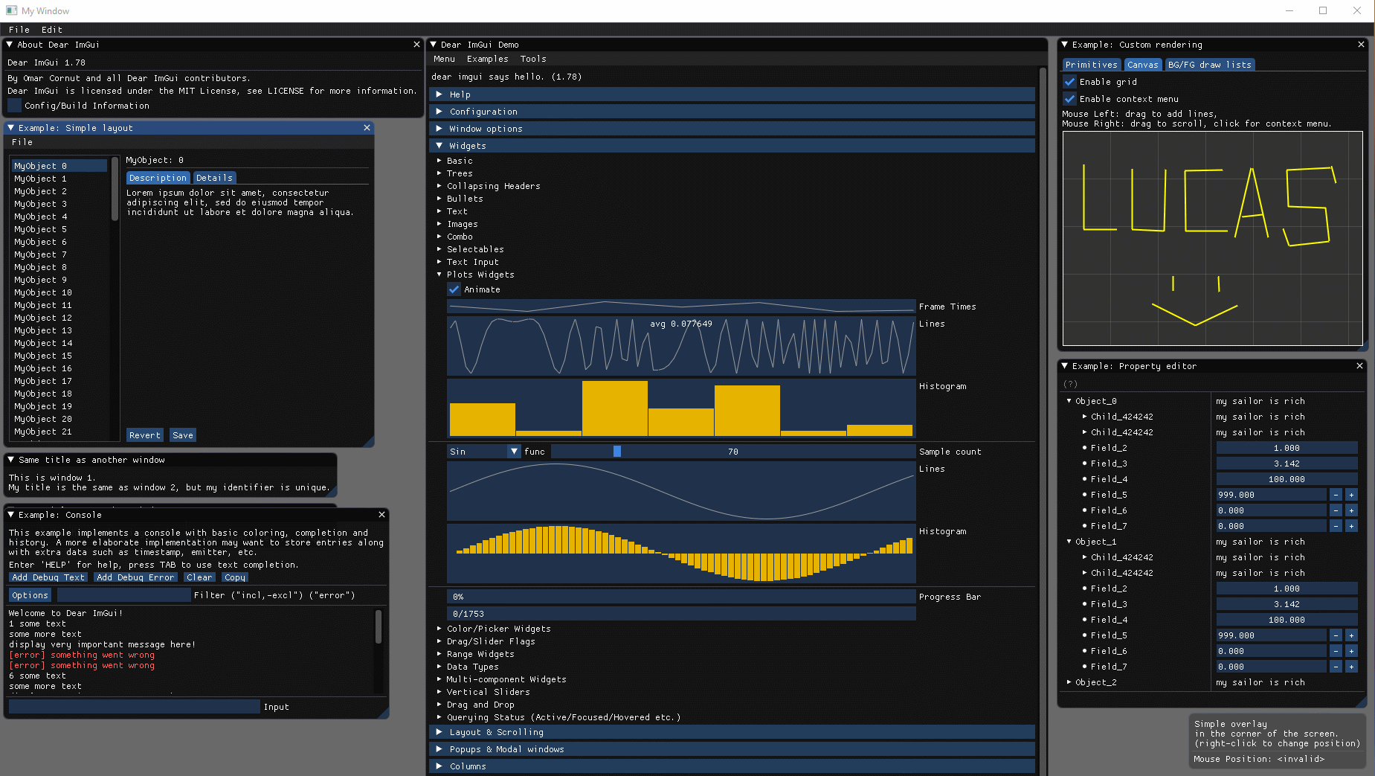Image resolution: width=1375 pixels, height=776 pixels.
Task: Expand the Layout & Scrolling header
Action: tap(732, 732)
